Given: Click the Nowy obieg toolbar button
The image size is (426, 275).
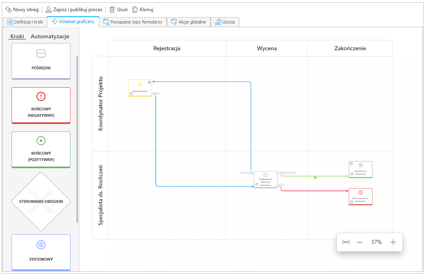Looking at the screenshot, I should coord(22,9).
